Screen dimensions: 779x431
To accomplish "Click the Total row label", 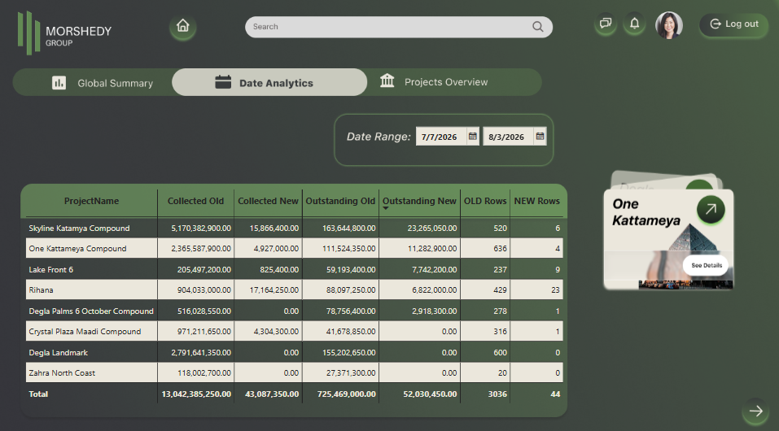I will pos(38,394).
